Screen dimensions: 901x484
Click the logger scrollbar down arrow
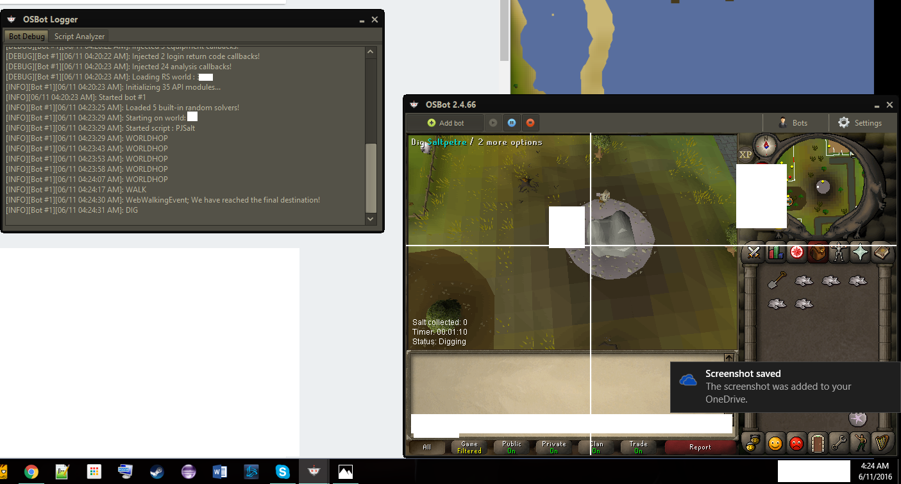coord(371,219)
